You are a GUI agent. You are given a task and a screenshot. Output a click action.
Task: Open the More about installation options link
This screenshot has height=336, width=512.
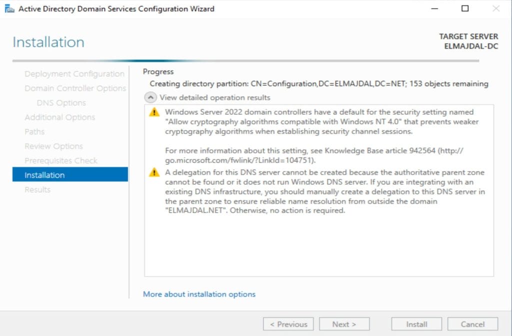[x=199, y=294]
